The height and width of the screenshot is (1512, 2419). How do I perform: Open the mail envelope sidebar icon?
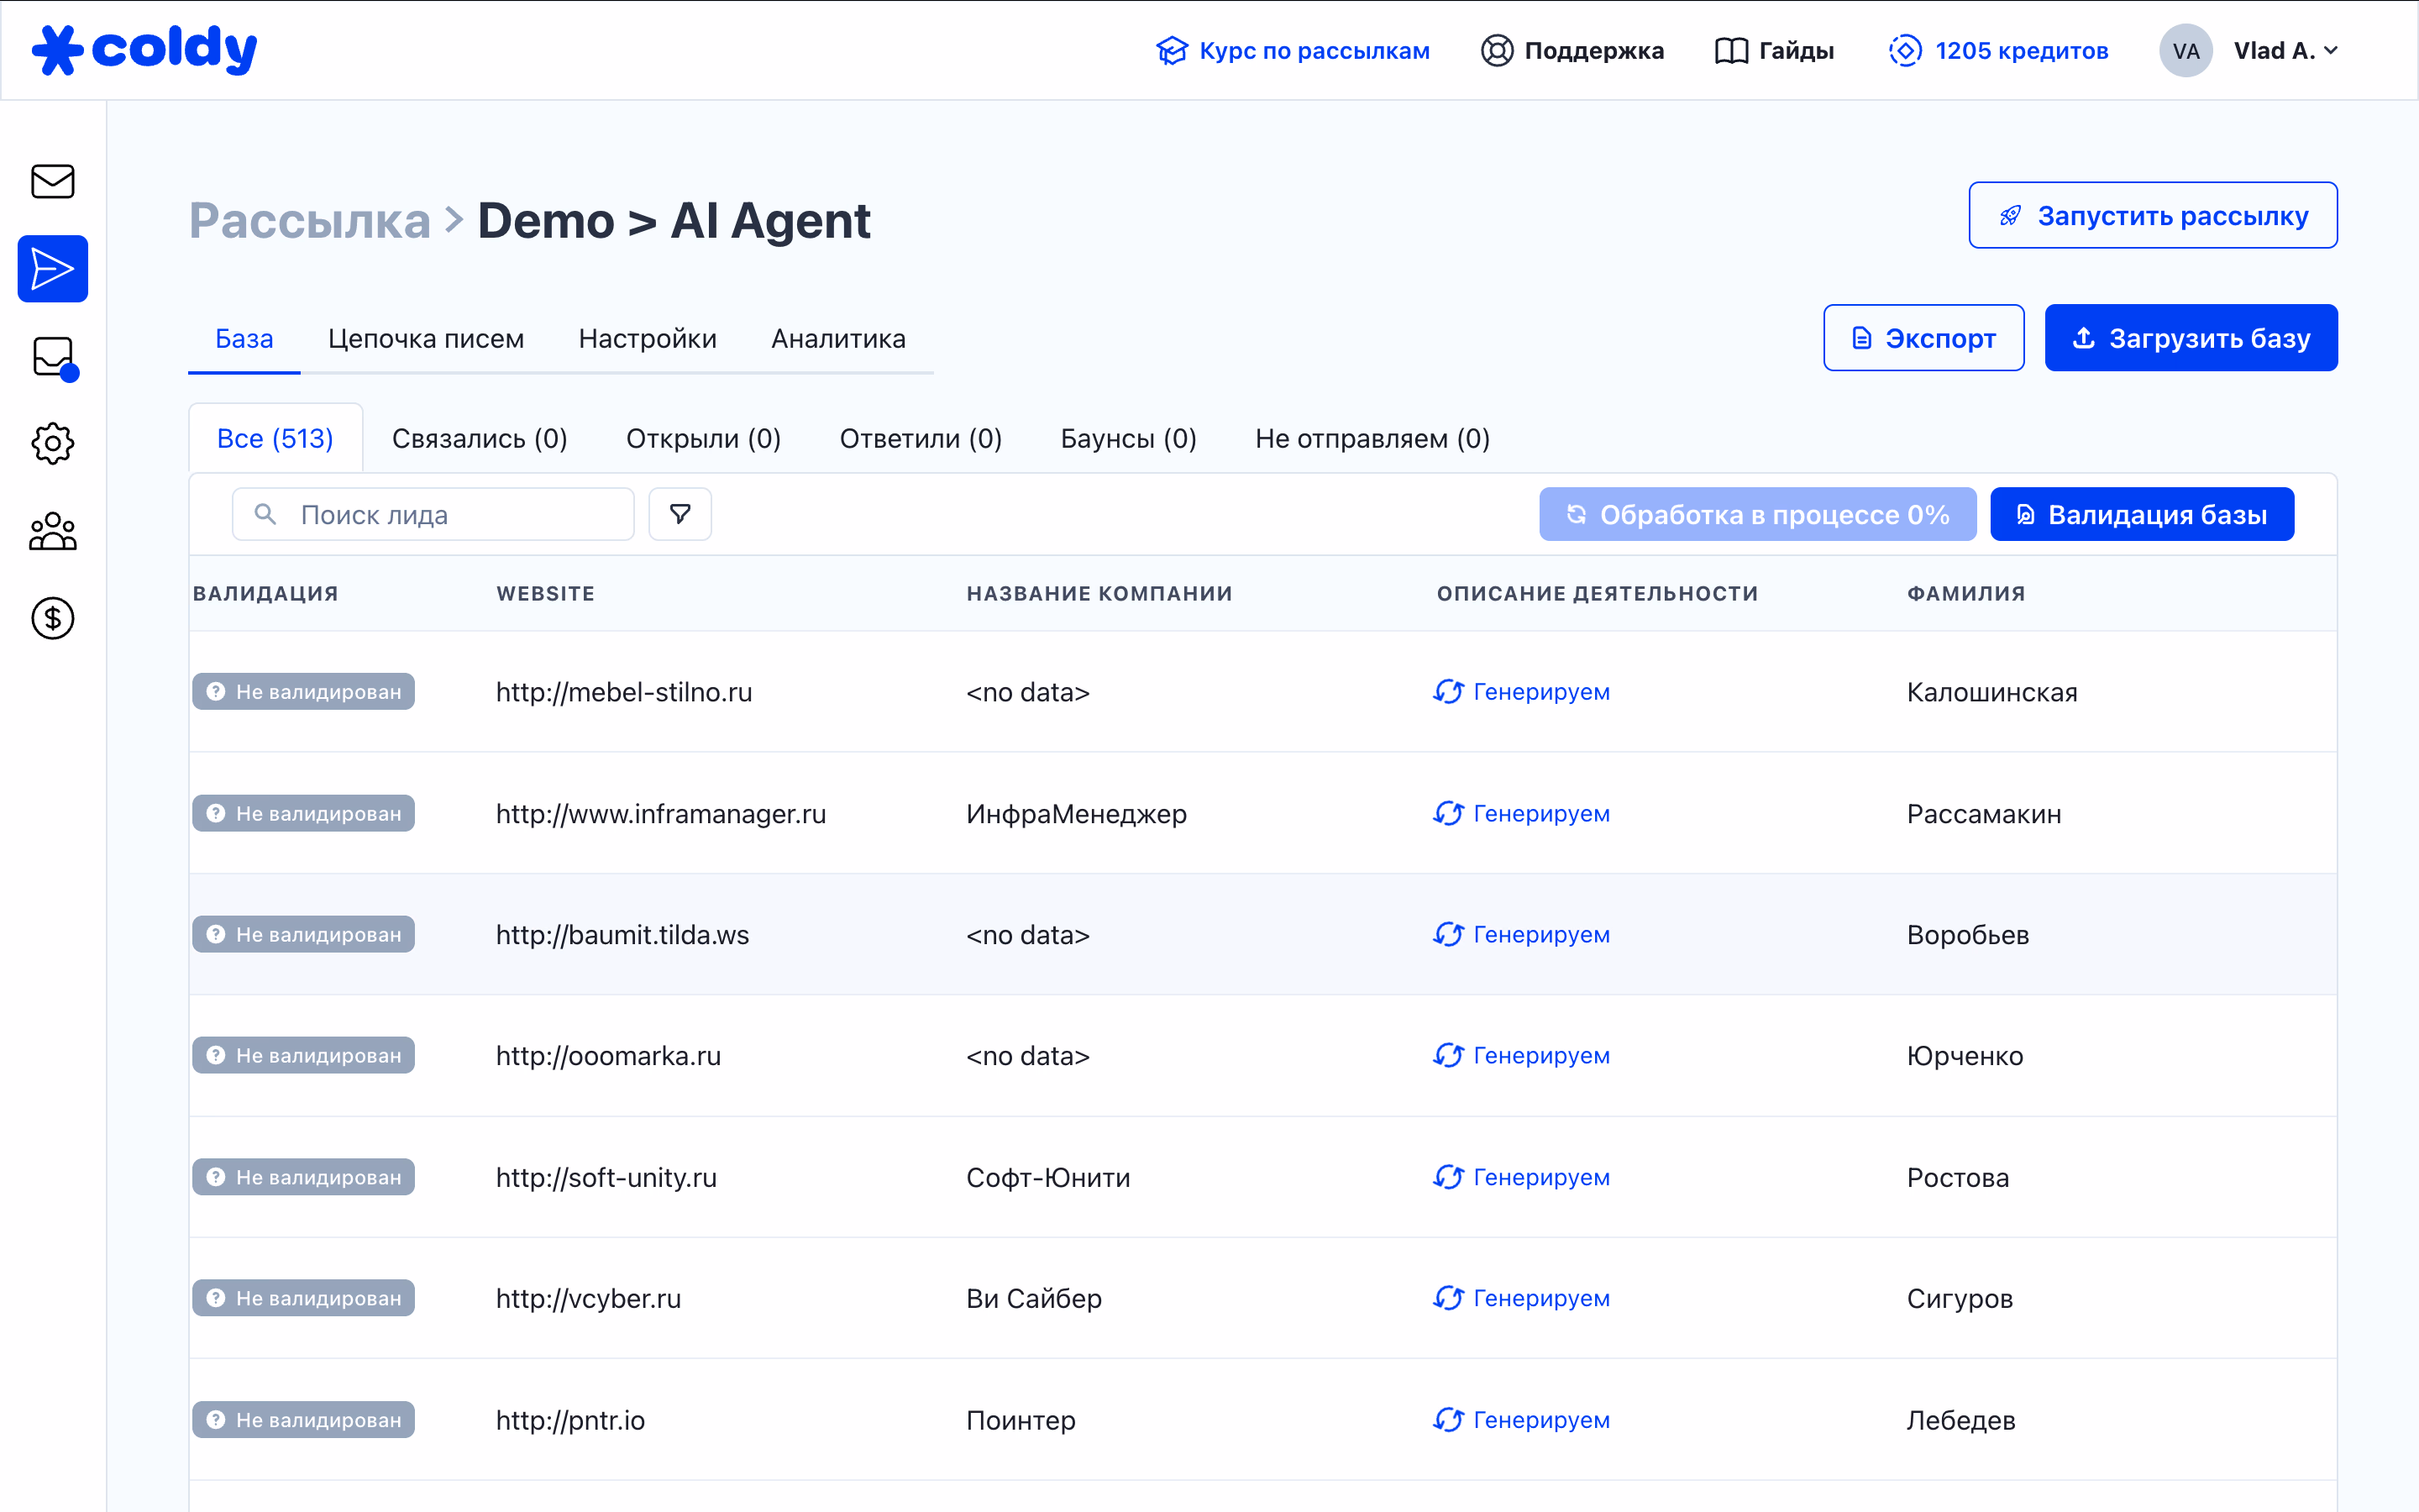pyautogui.click(x=52, y=182)
